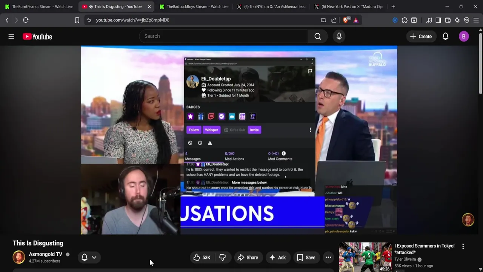Open the Asmongold TV channel name
Image resolution: width=483 pixels, height=272 pixels.
pyautogui.click(x=46, y=254)
